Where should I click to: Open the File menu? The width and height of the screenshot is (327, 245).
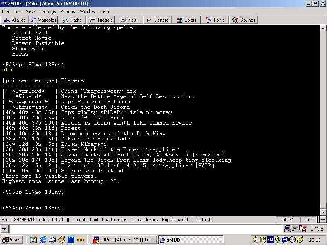click(x=5, y=11)
